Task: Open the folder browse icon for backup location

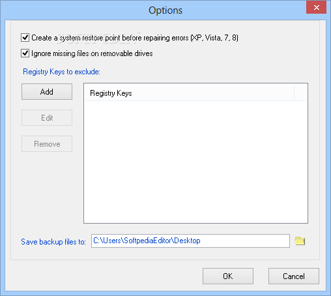Action: pos(300,241)
